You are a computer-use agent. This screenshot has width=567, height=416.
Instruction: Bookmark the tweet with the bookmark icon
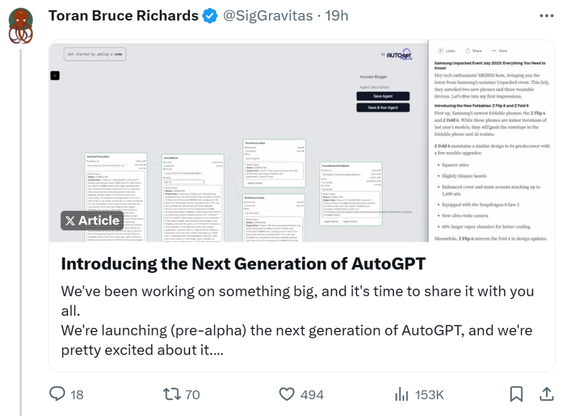[x=517, y=393]
